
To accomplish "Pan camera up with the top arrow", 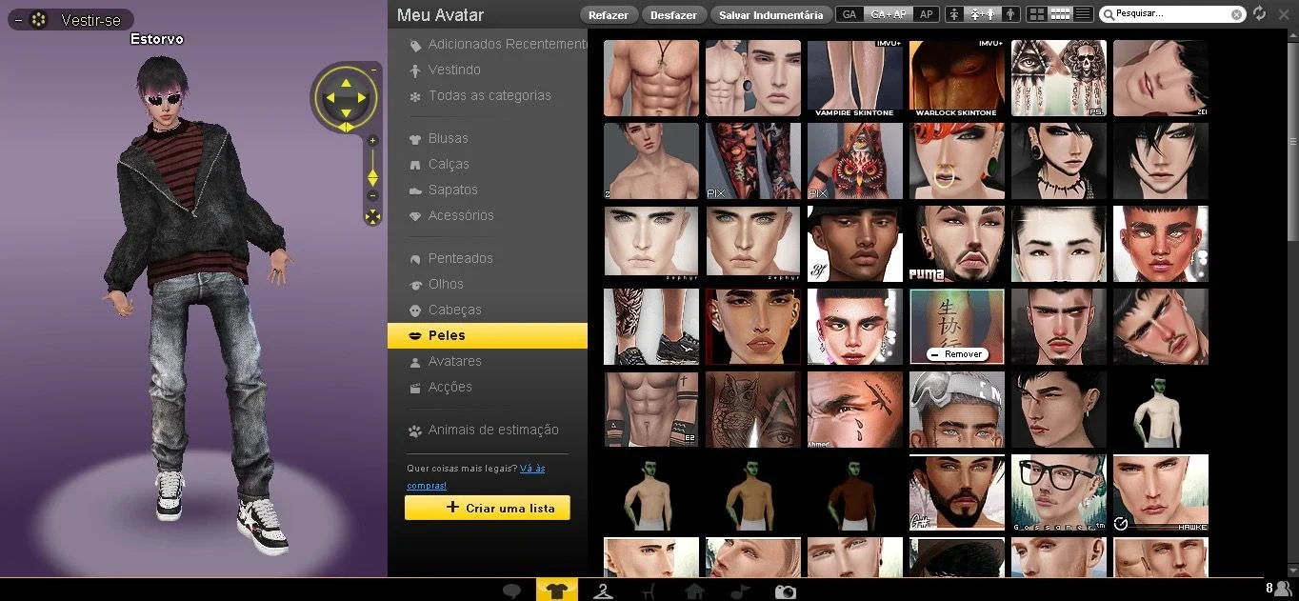I will [346, 83].
